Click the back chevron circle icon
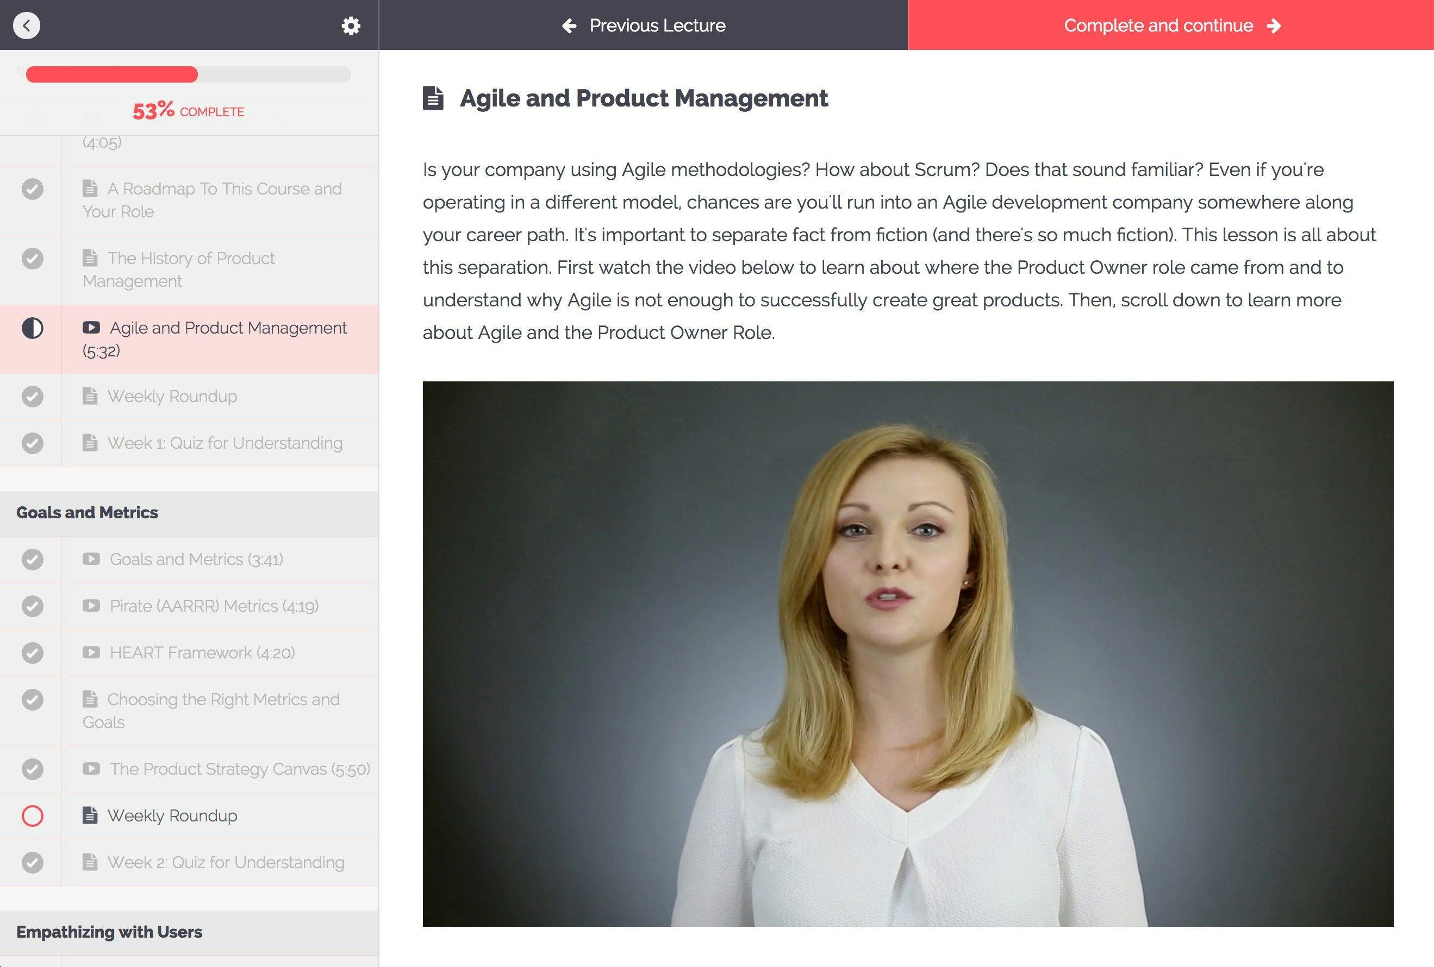The height and width of the screenshot is (967, 1434). pyautogui.click(x=27, y=26)
